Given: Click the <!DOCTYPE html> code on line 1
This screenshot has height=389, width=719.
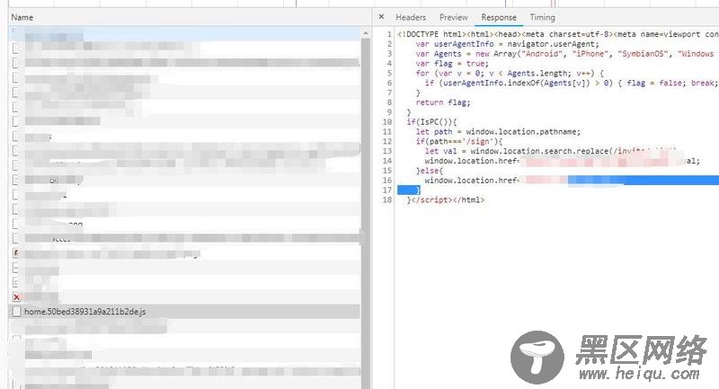Looking at the screenshot, I should pyautogui.click(x=557, y=34).
